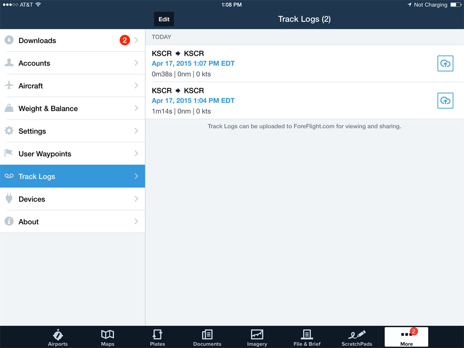
Task: Open the Maps tab icon
Action: coord(107,334)
